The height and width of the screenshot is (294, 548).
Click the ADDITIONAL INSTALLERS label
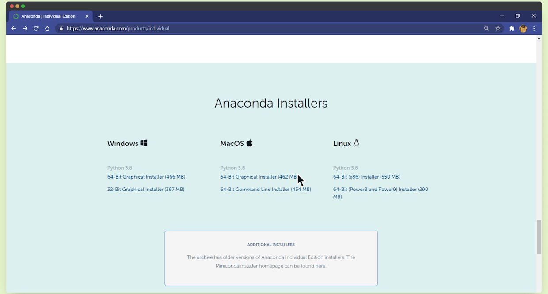pyautogui.click(x=271, y=245)
